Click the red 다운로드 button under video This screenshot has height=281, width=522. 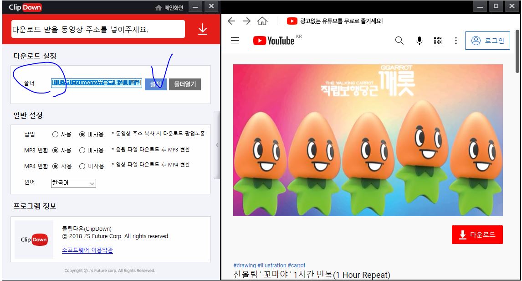pos(477,234)
